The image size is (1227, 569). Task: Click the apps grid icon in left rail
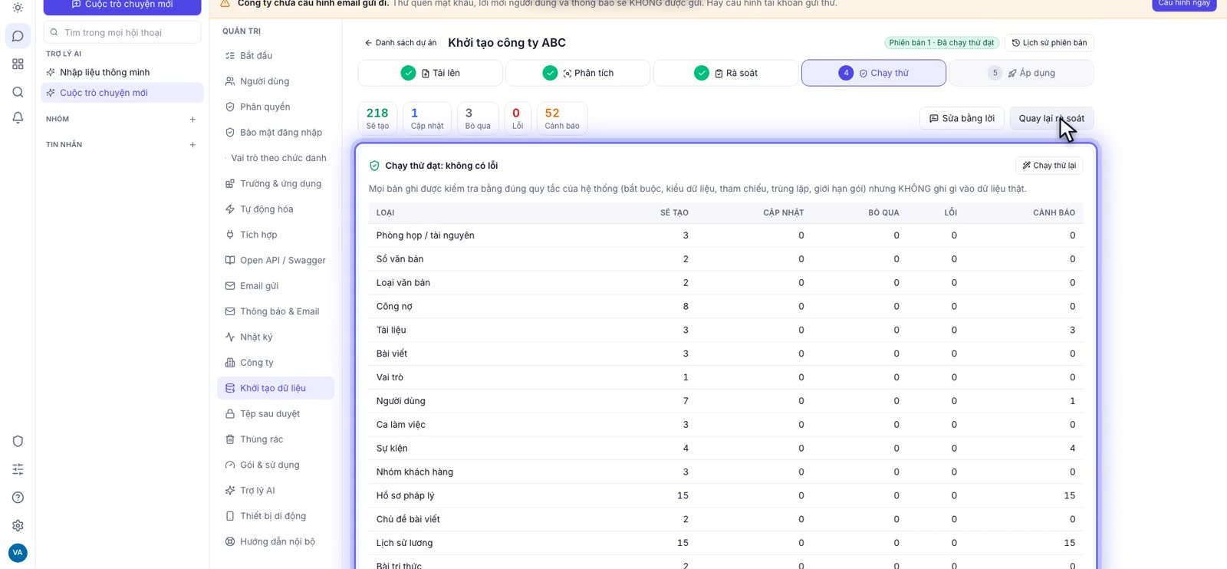click(x=18, y=64)
